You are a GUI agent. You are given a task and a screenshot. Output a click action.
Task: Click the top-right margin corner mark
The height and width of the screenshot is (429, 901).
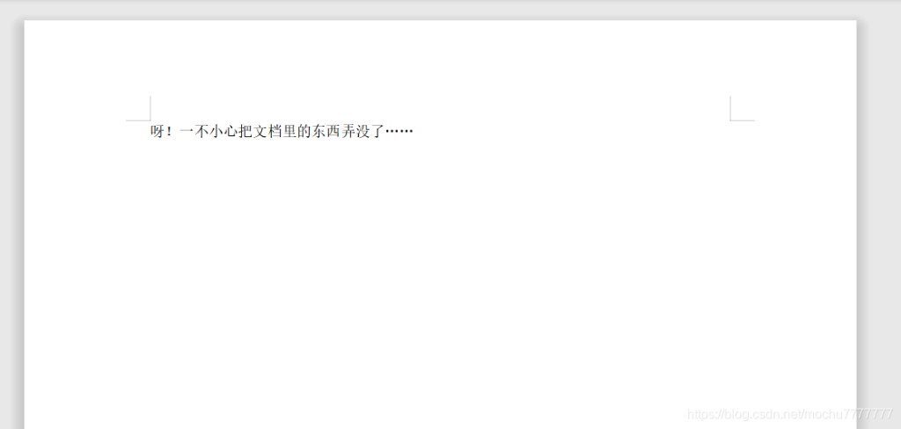coord(743,108)
